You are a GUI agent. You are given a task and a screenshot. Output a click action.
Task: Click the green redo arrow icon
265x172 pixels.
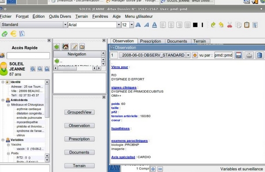click(x=213, y=25)
